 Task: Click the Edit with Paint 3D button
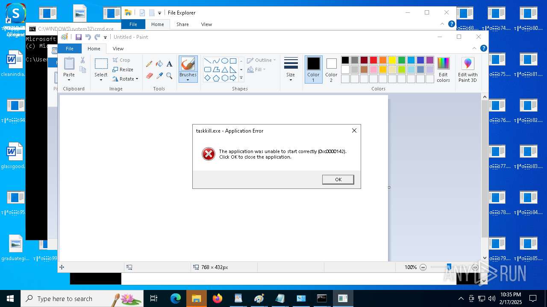(468, 70)
